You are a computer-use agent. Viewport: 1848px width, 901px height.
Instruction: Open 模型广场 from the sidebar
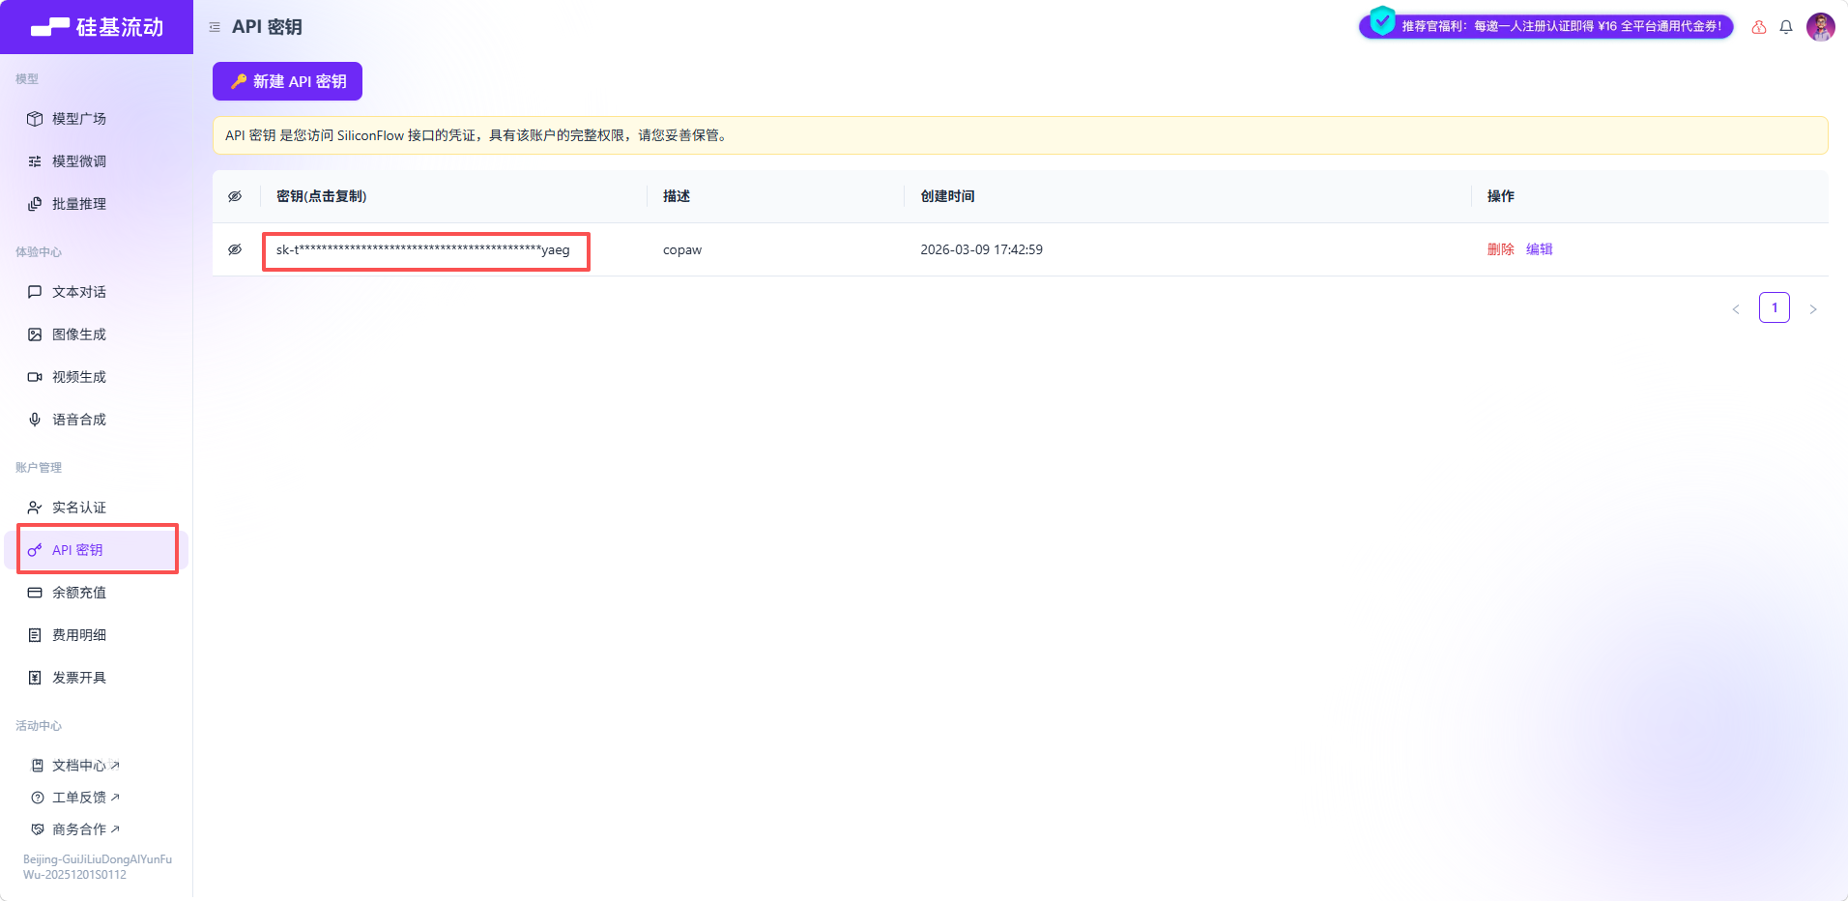point(79,119)
